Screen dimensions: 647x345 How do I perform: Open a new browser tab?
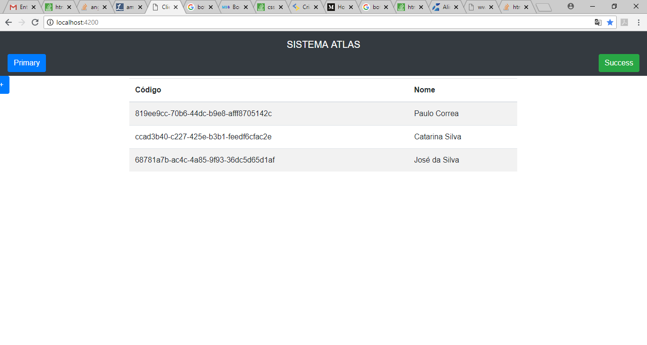coord(544,7)
